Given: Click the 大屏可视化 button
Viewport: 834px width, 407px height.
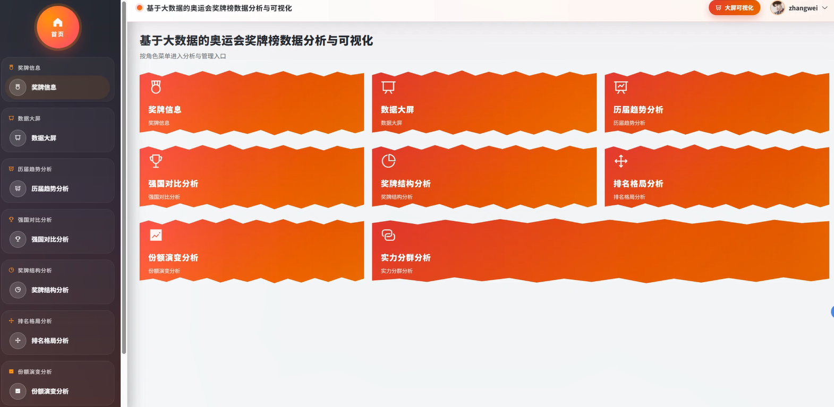Looking at the screenshot, I should pyautogui.click(x=734, y=8).
